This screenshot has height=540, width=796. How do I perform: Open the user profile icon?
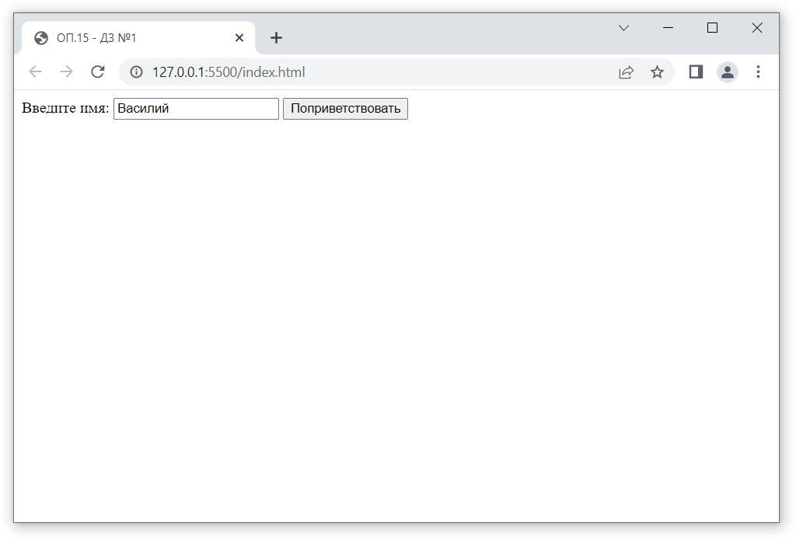(x=727, y=72)
